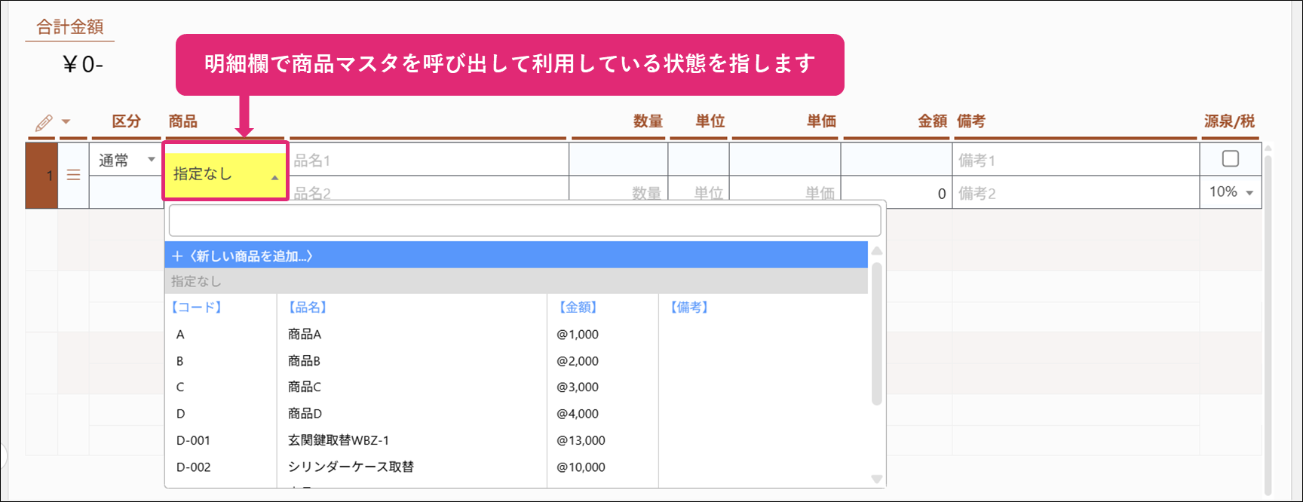Click the 備考1 input field
The height and width of the screenshot is (502, 1303).
coord(1075,160)
